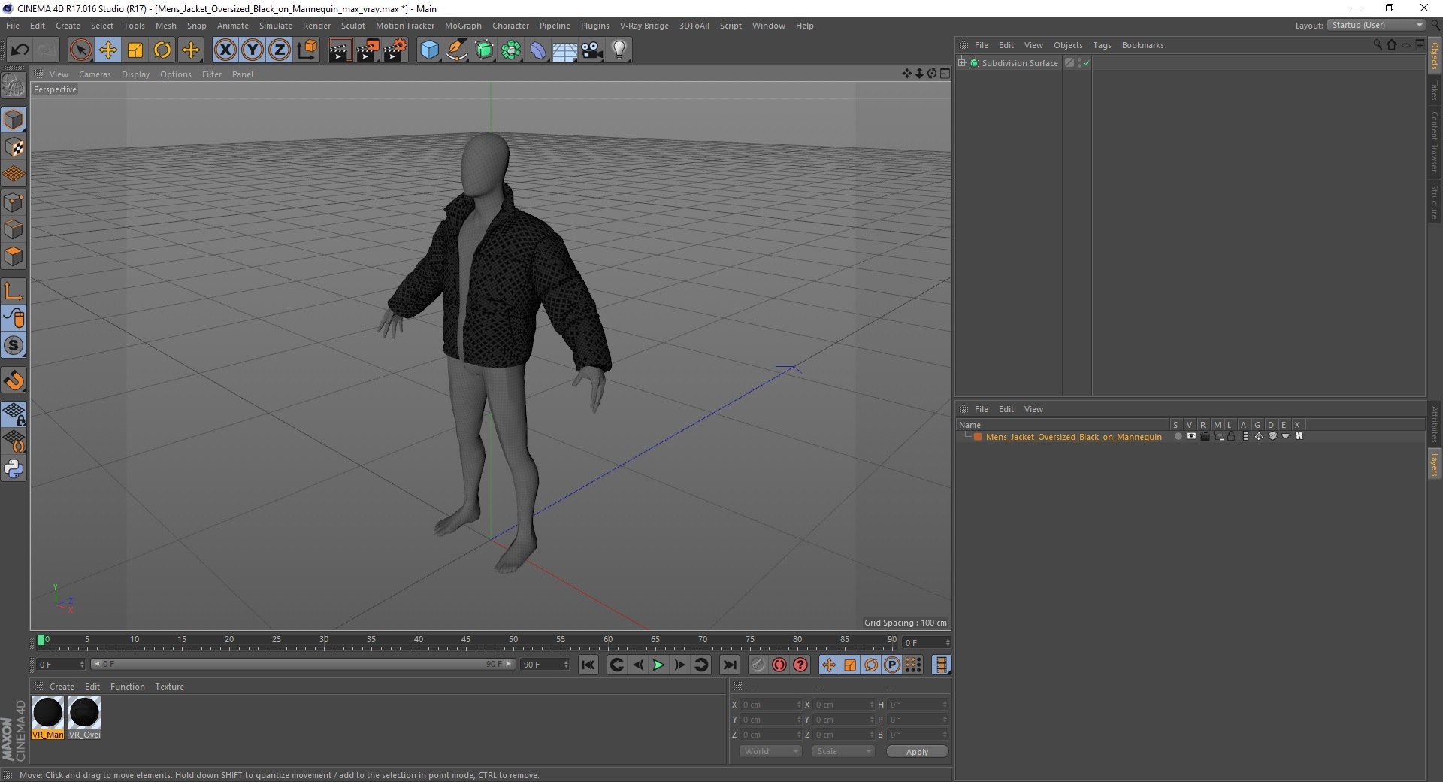Image resolution: width=1443 pixels, height=782 pixels.
Task: Click the Make Editable icon
Action: [14, 86]
